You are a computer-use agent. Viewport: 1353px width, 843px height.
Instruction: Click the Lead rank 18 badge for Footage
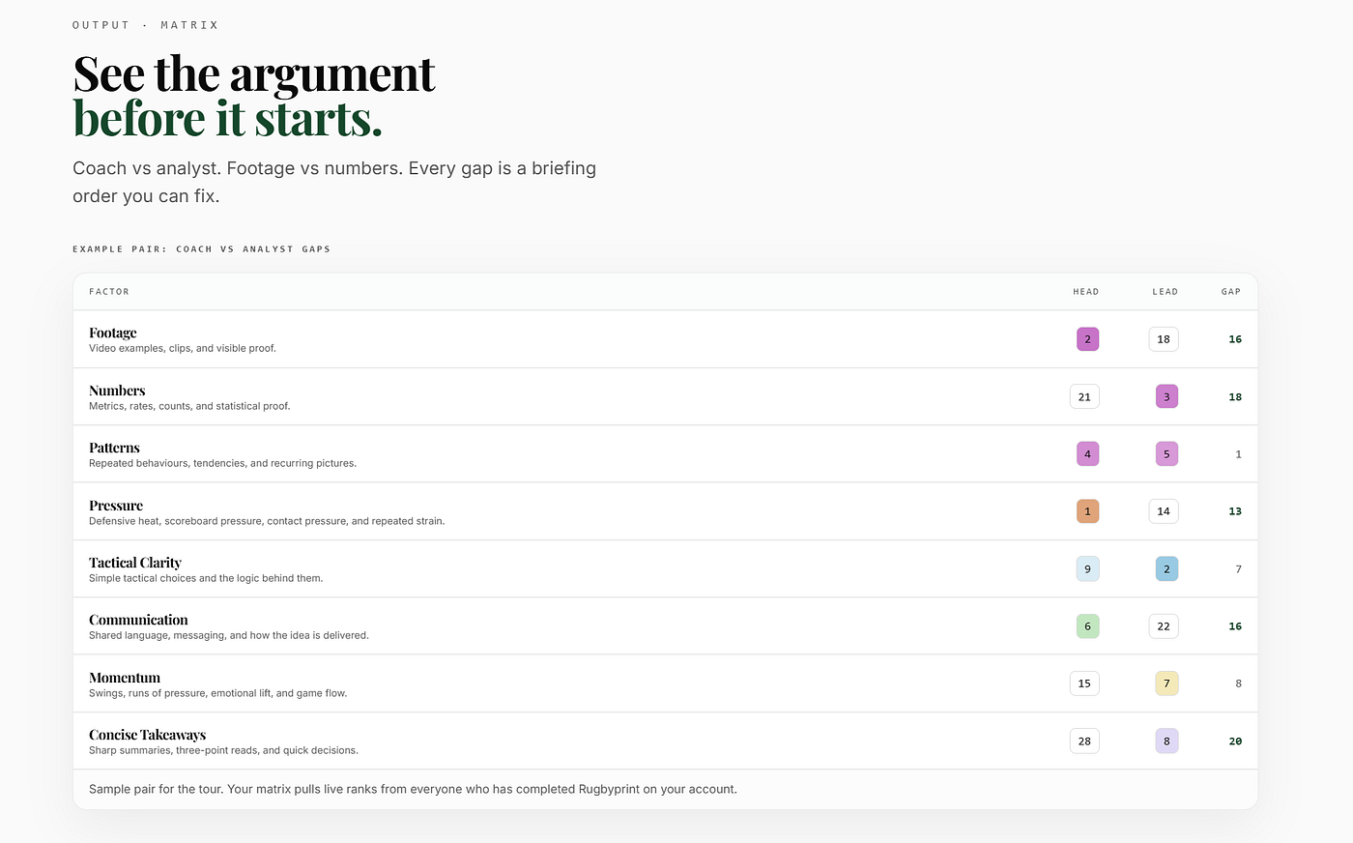tap(1164, 339)
